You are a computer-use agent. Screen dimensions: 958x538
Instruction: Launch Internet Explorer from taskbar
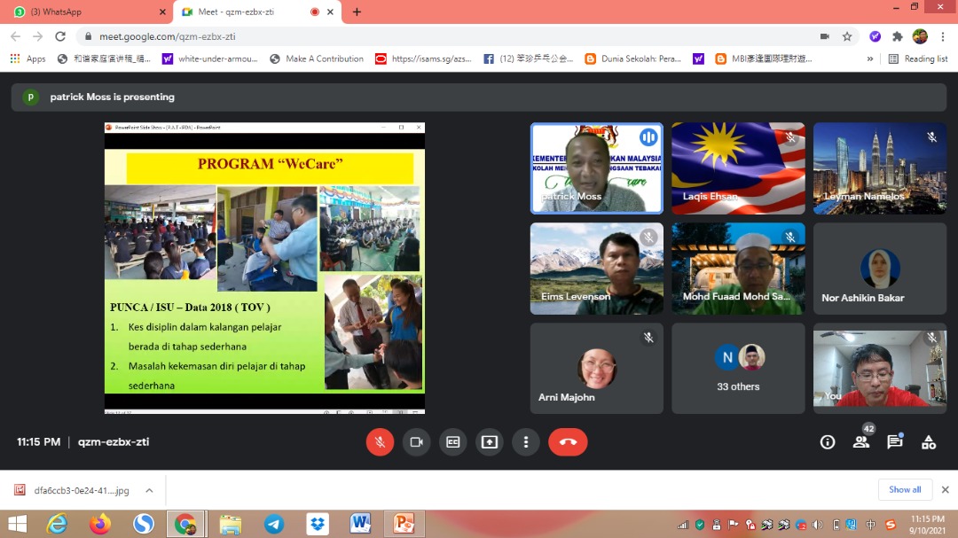[x=57, y=524]
